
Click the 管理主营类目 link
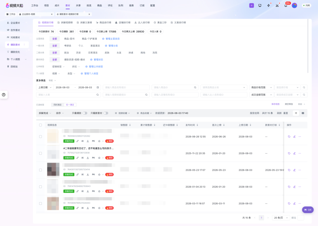click(111, 39)
